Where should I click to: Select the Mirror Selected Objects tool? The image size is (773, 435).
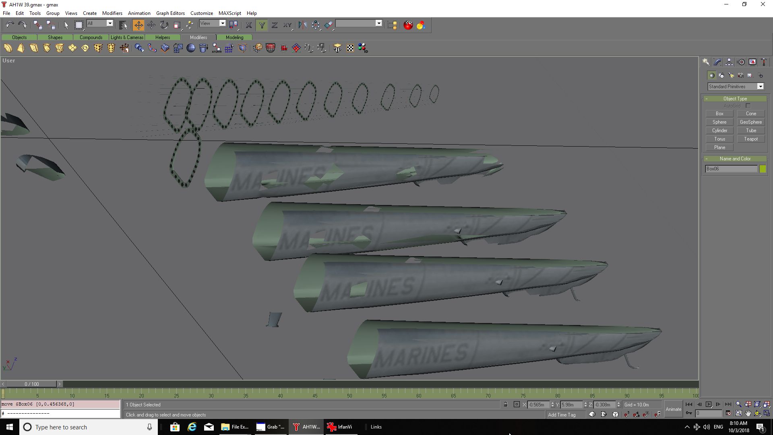[x=302, y=25]
